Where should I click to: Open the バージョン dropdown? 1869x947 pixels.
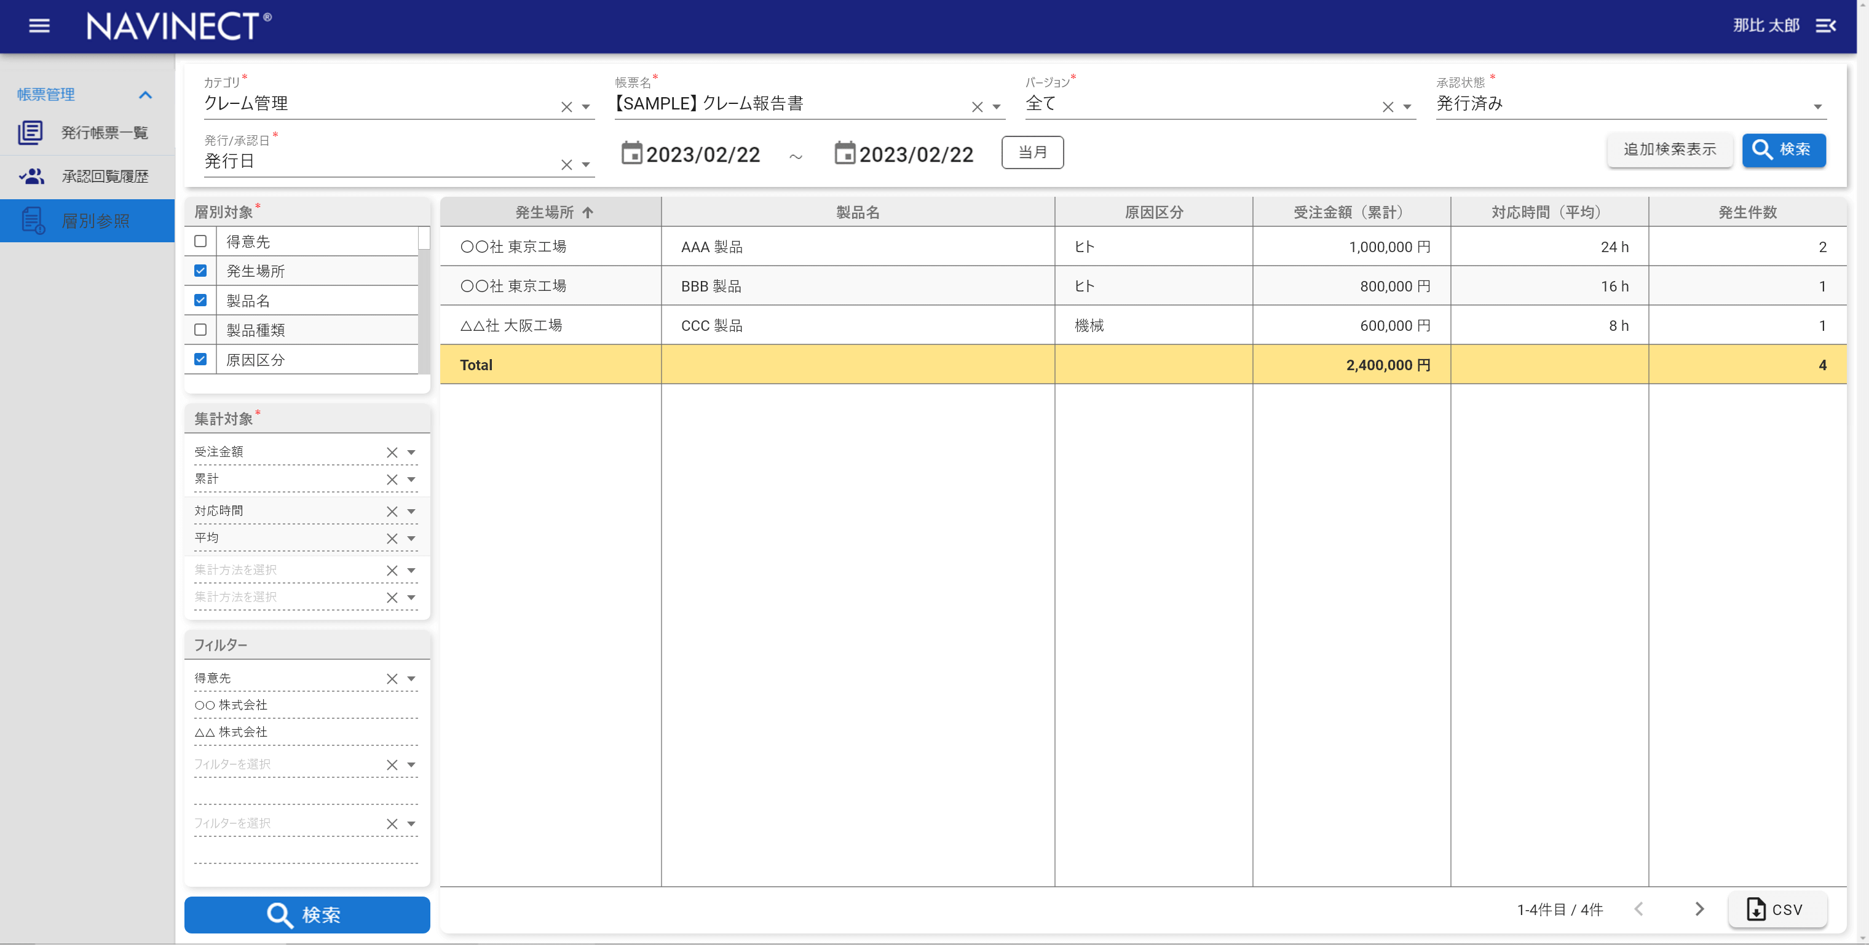(x=1407, y=106)
